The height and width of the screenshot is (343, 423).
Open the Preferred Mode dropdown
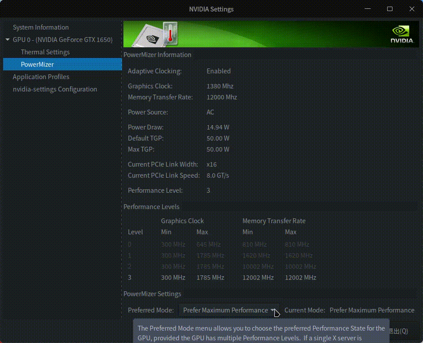click(x=225, y=310)
